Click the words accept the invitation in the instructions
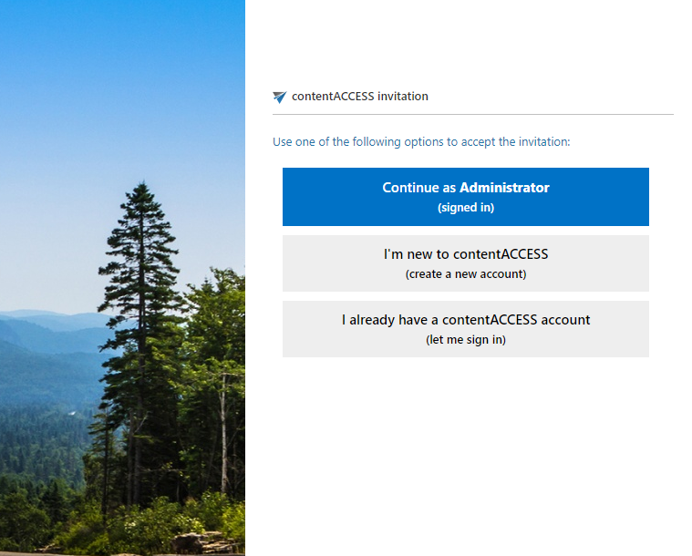 coord(515,141)
